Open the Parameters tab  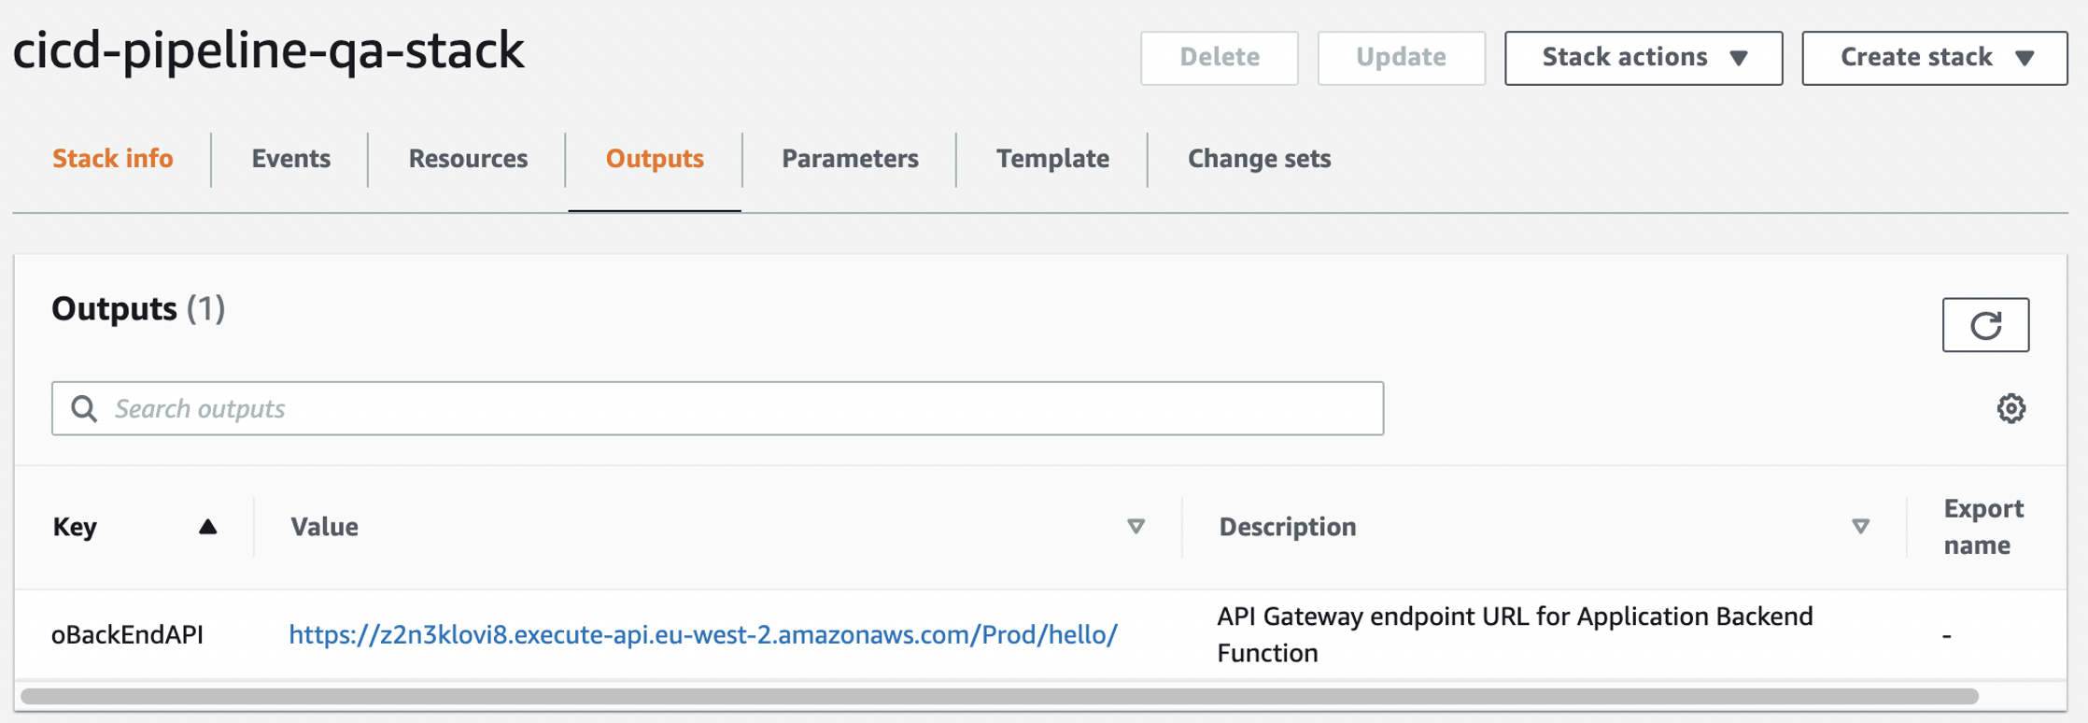pos(849,159)
